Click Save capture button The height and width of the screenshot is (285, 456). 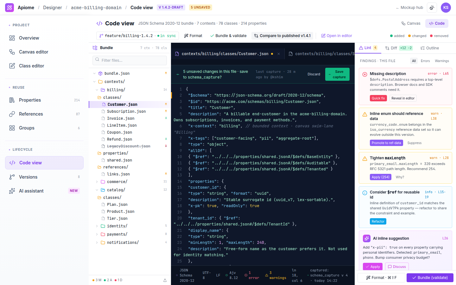click(x=337, y=74)
